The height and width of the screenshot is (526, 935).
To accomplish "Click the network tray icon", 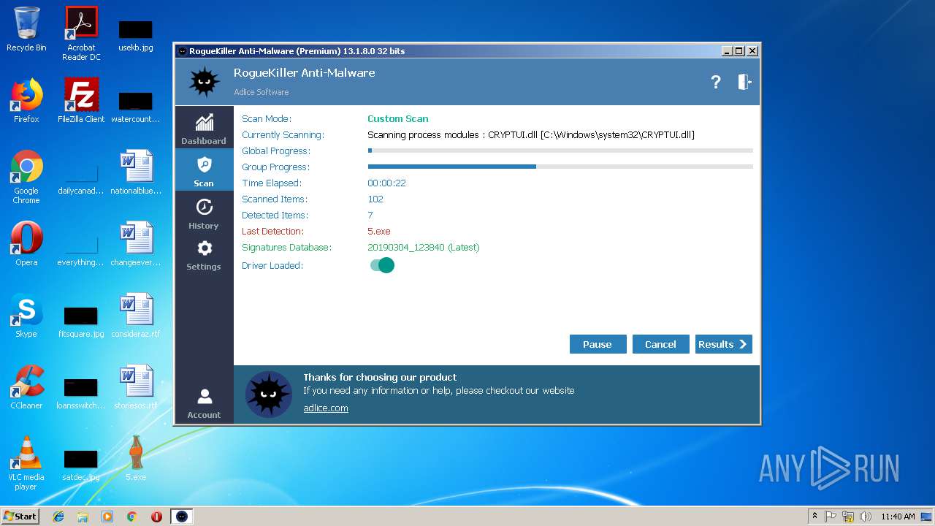I will click(x=848, y=517).
